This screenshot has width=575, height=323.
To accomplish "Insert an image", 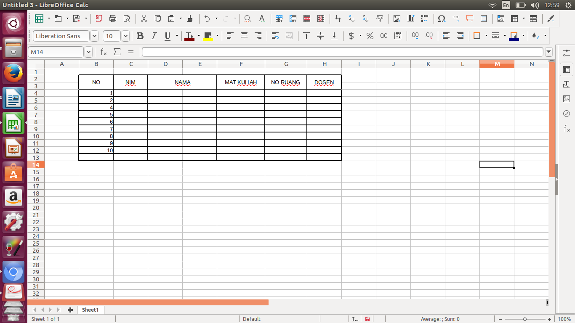I will click(397, 19).
